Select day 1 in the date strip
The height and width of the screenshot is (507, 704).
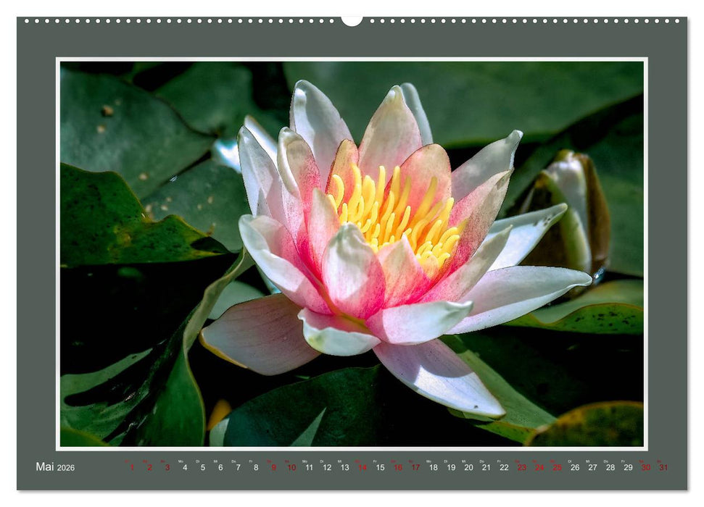pyautogui.click(x=131, y=468)
